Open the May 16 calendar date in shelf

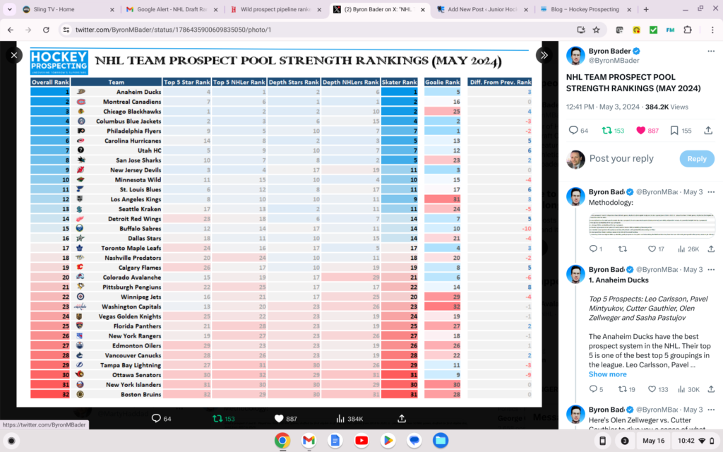point(653,441)
